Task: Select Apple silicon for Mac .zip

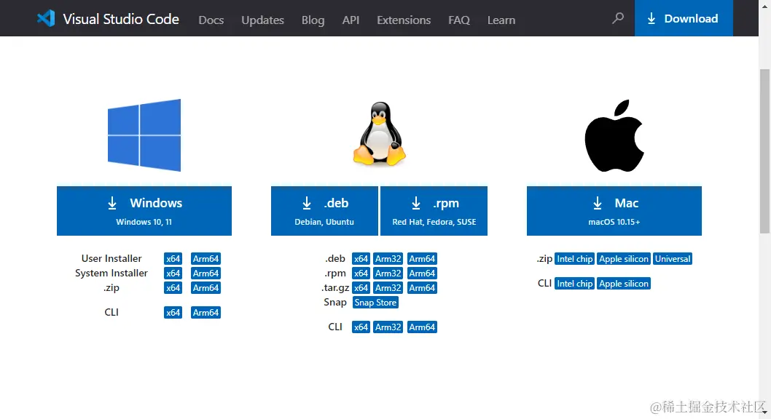Action: tap(624, 258)
